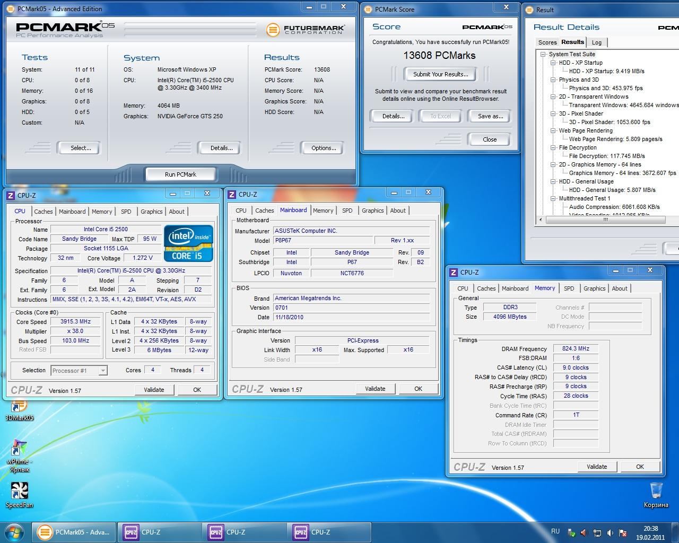Click the RU language indicator in the tray

555,531
